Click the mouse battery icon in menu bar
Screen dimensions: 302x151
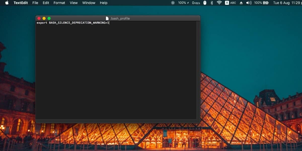tap(205, 3)
